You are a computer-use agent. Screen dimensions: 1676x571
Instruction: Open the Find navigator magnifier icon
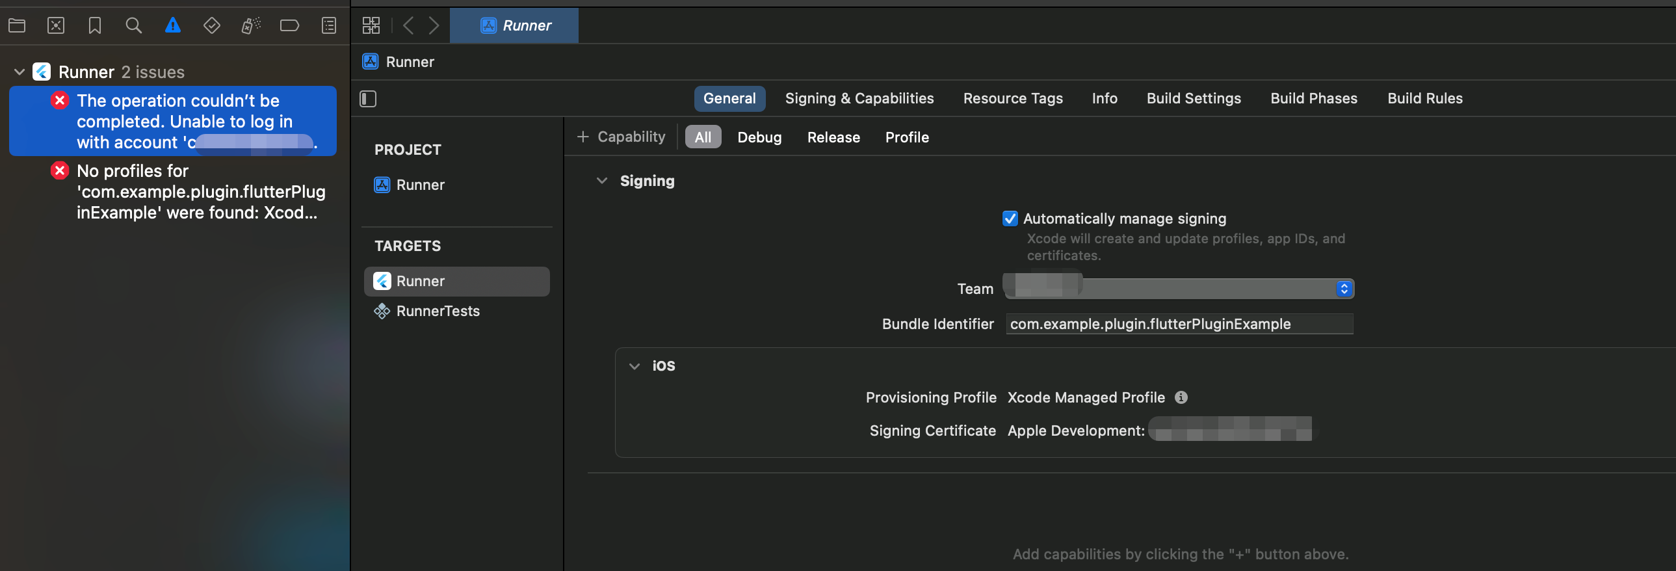point(133,25)
